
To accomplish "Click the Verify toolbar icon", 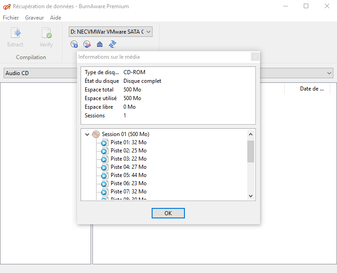I will [x=46, y=33].
